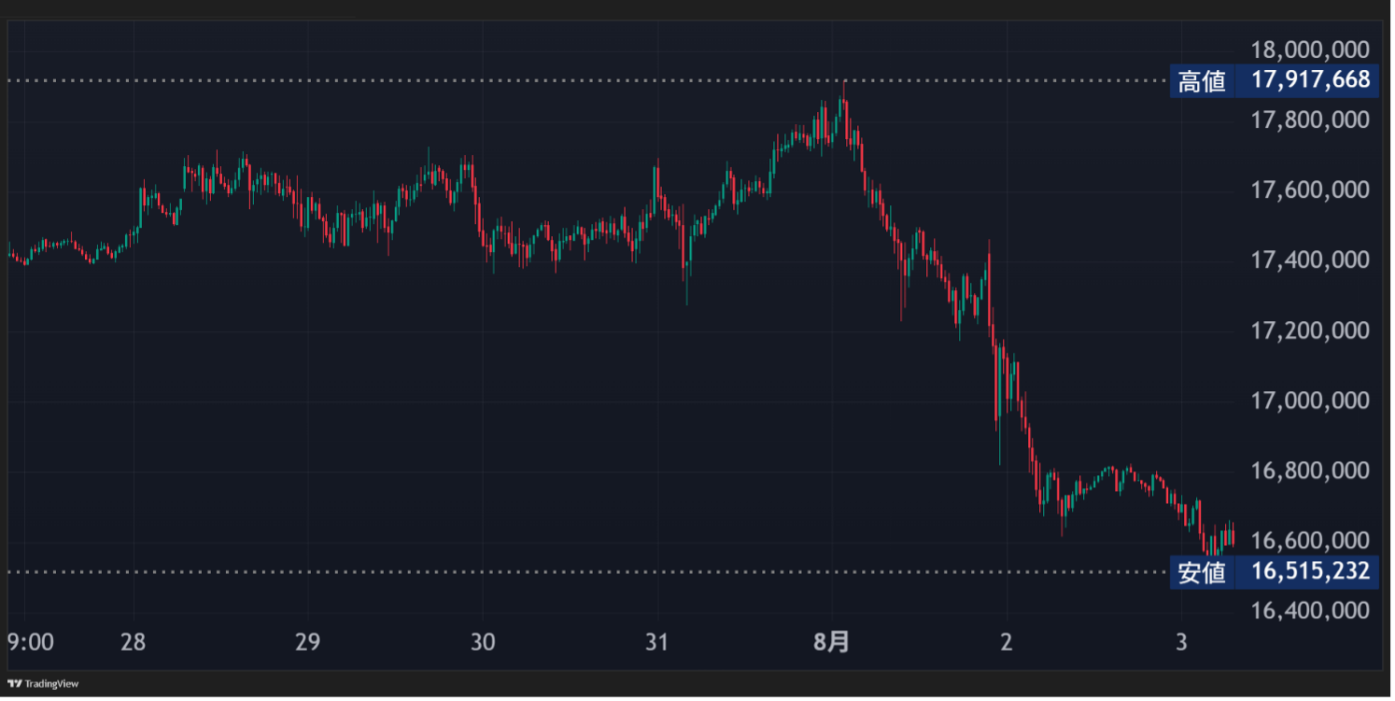Image resolution: width=1395 pixels, height=701 pixels.
Task: Click the 17,000,000 price scale label
Action: coord(1310,400)
